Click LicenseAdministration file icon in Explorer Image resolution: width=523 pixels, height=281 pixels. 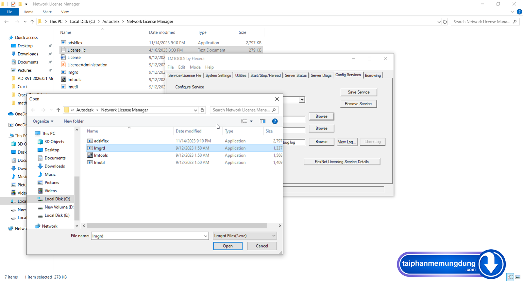(x=63, y=65)
